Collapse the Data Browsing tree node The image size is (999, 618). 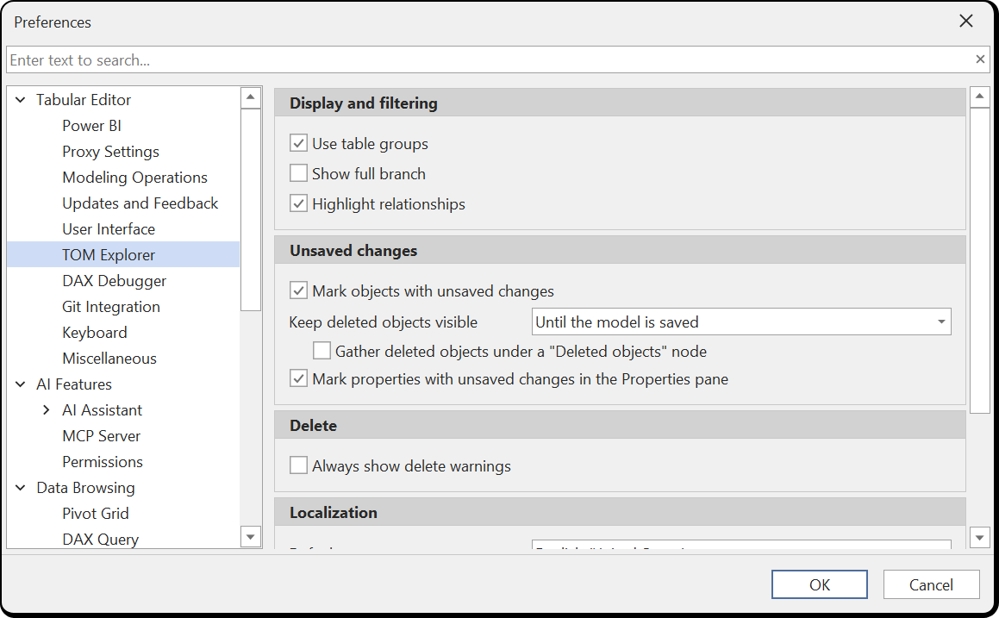(21, 487)
